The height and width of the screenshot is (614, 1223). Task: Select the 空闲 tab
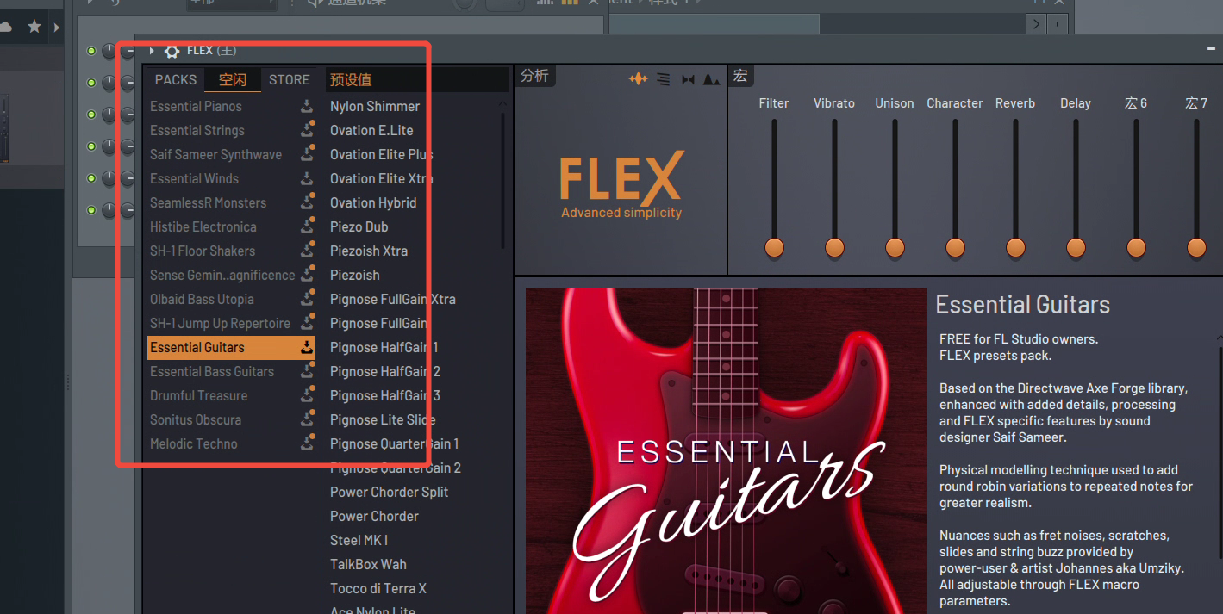pyautogui.click(x=233, y=79)
